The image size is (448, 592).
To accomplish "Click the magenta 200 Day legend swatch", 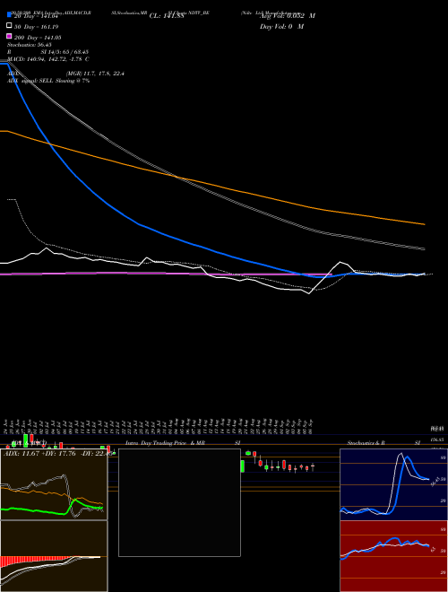I will (x=9, y=36).
